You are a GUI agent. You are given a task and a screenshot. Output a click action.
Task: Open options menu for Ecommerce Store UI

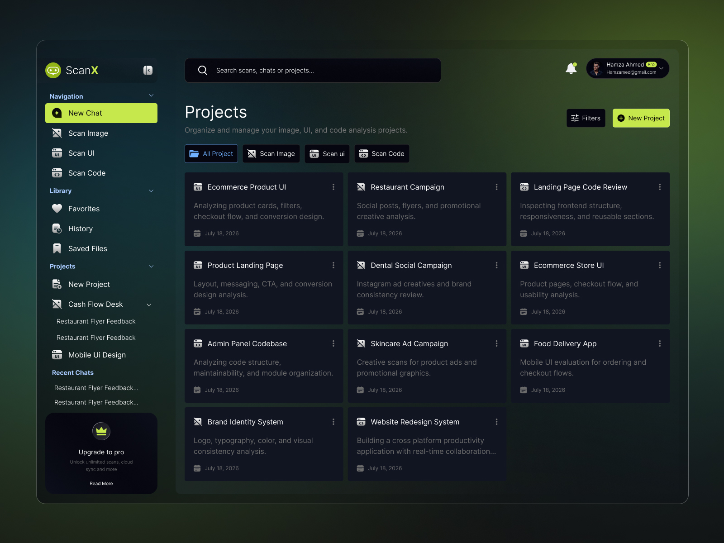(660, 265)
